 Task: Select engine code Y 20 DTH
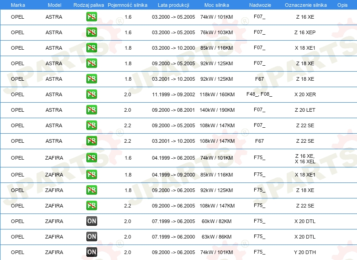[x=305, y=252]
